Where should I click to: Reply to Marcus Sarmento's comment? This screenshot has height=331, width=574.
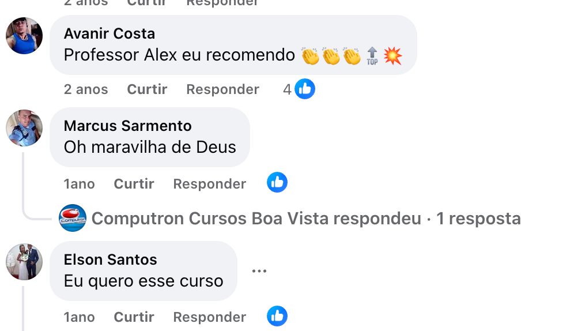coord(209,184)
